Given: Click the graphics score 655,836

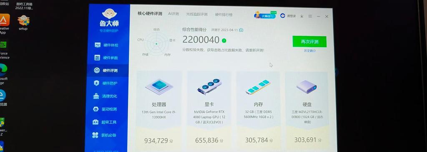Looking at the screenshot, I should [x=207, y=141].
